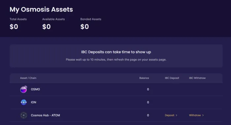The width and height of the screenshot is (231, 125).
Task: Select the OSMO asset name
Action: [35, 89]
